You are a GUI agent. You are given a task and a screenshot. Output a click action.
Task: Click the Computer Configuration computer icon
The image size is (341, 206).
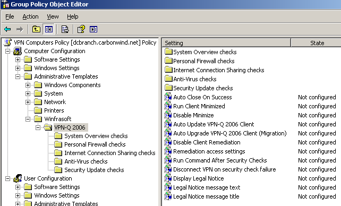(18, 51)
